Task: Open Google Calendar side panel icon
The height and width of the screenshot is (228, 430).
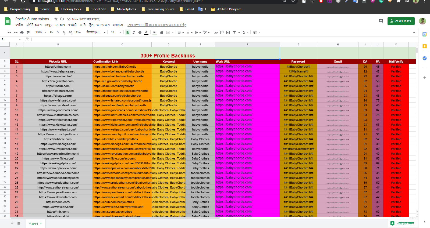Action: coord(425,34)
